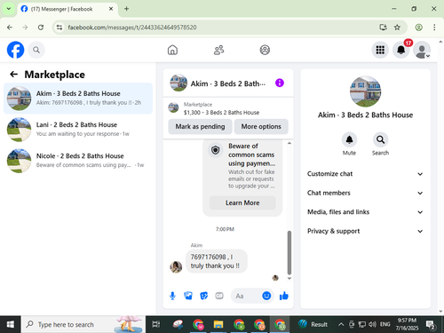Open File Explorer from the taskbar
Viewport: 444px width, 333px height.
pyautogui.click(x=218, y=324)
